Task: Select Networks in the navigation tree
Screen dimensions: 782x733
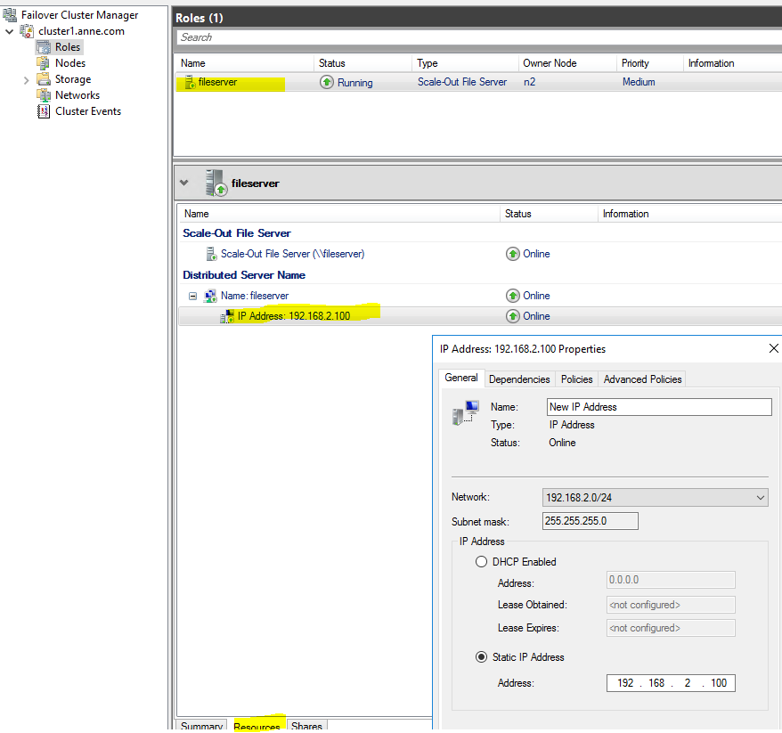Action: click(x=77, y=95)
